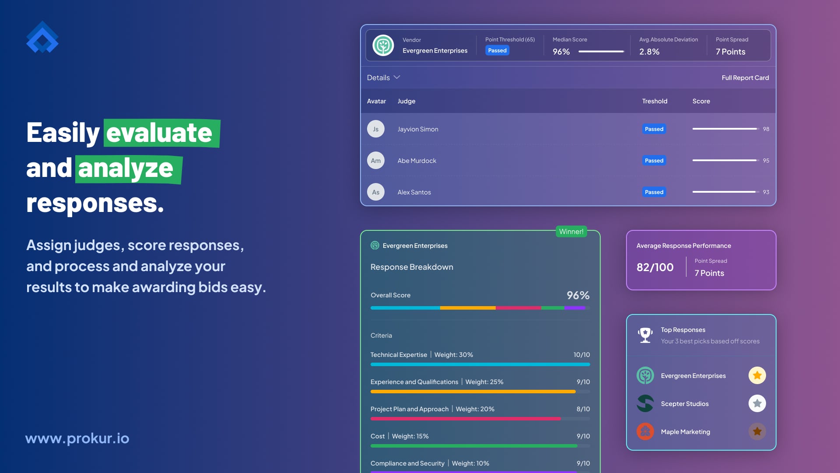The height and width of the screenshot is (473, 840).
Task: Click the Prokur diamond logo
Action: pyautogui.click(x=42, y=37)
